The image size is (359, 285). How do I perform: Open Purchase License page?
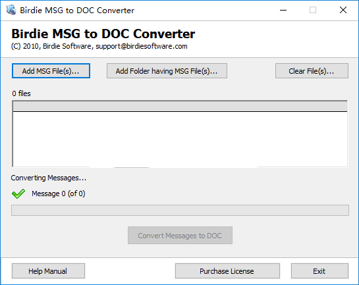coord(227,271)
